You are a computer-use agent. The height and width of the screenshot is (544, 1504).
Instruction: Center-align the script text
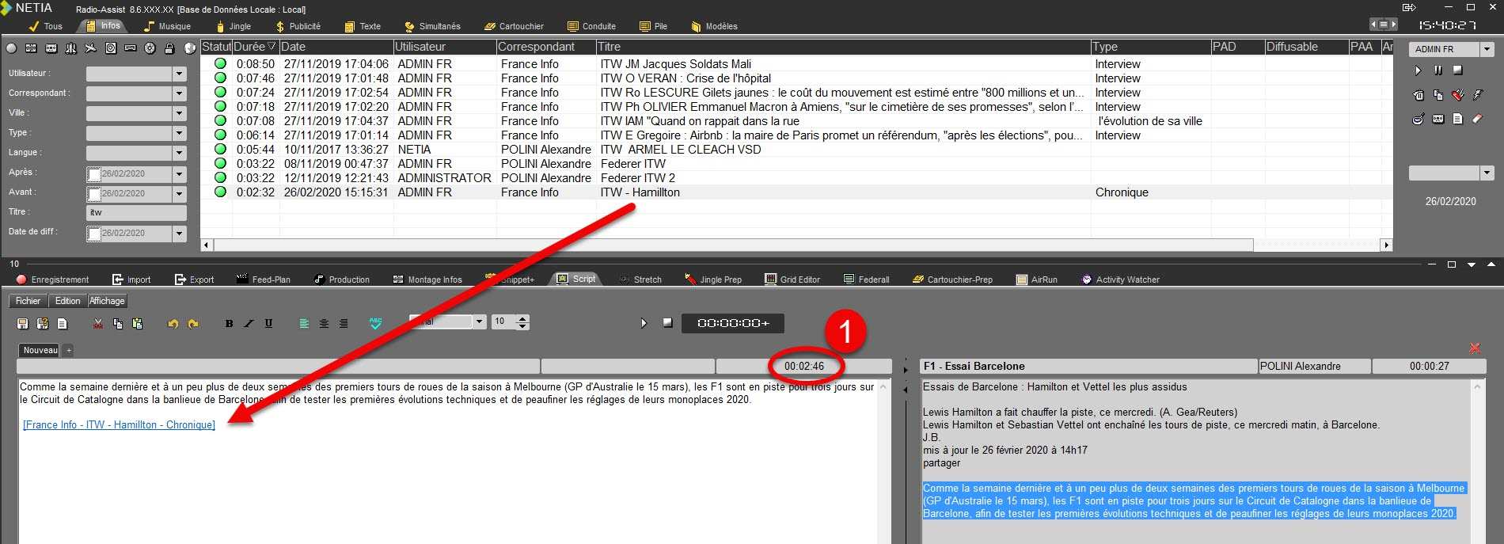click(x=324, y=323)
